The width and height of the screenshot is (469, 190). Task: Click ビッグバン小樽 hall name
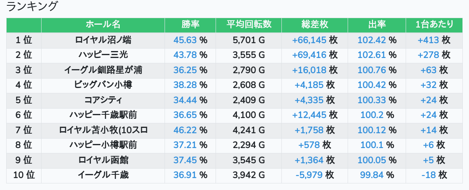(103, 85)
